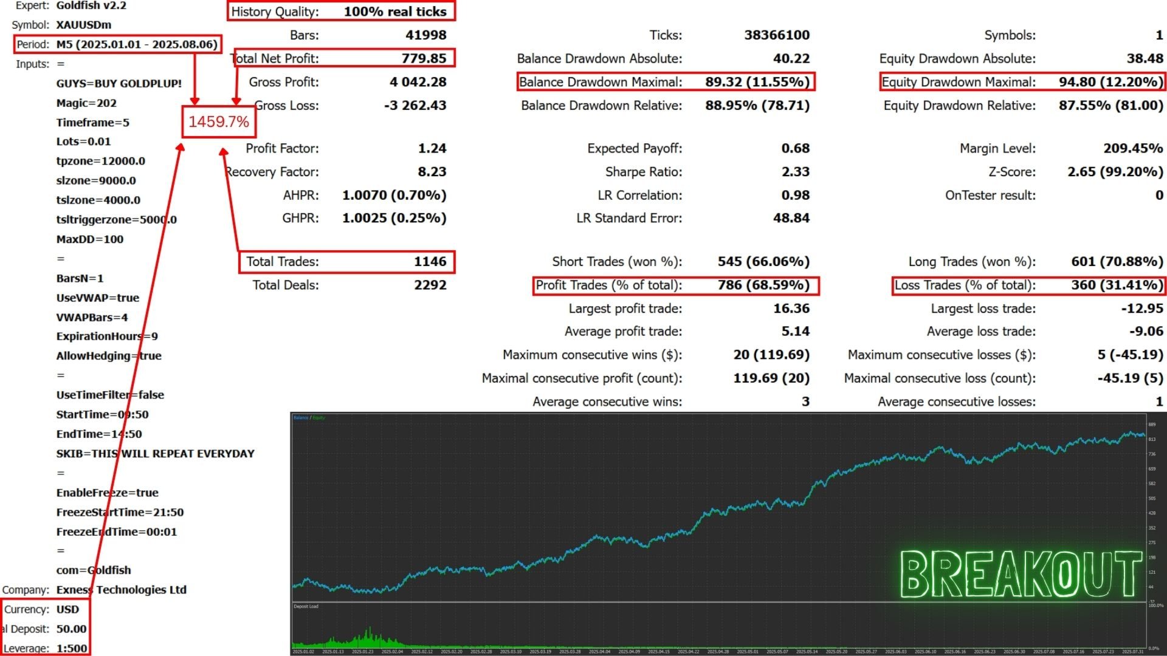This screenshot has height=656, width=1167.
Task: Click the "Lots=0.01" input
Action: point(83,142)
